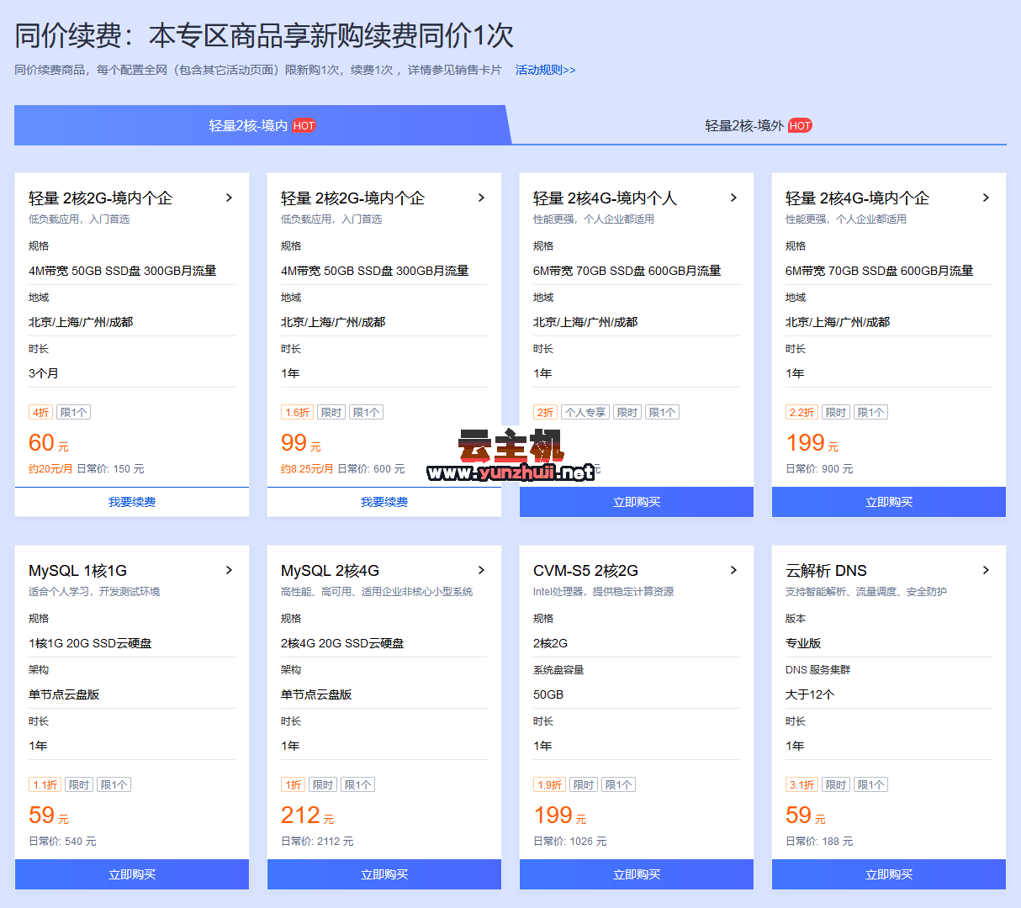Click 日常价: 1026 元 text
The image size is (1021, 908).
(569, 842)
